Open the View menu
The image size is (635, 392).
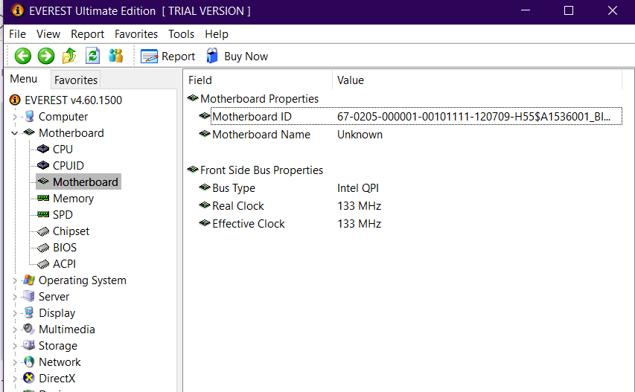pyautogui.click(x=48, y=34)
